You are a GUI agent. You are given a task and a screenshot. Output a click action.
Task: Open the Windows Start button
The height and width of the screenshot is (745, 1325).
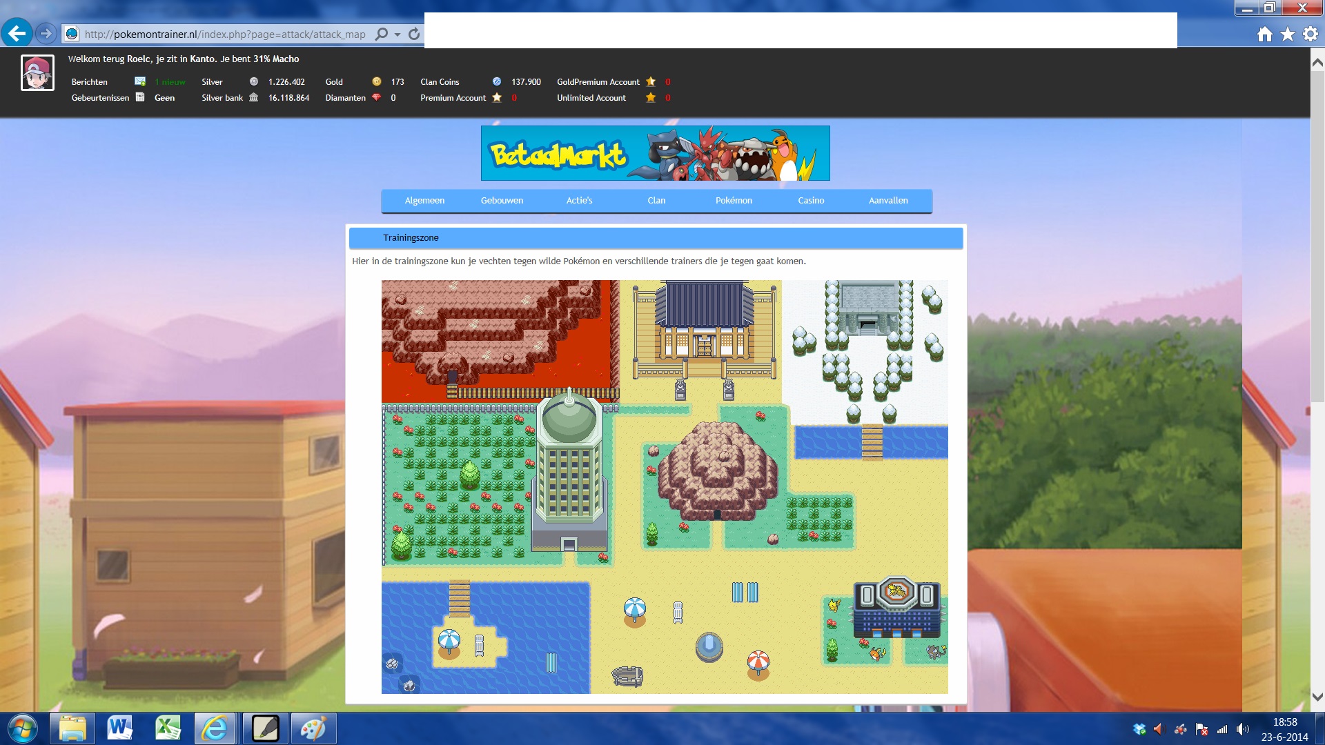pos(21,728)
